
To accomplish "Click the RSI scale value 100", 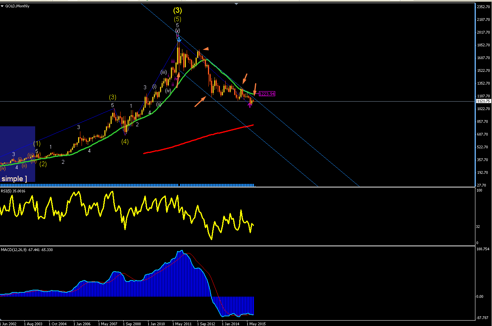I will tap(480, 191).
